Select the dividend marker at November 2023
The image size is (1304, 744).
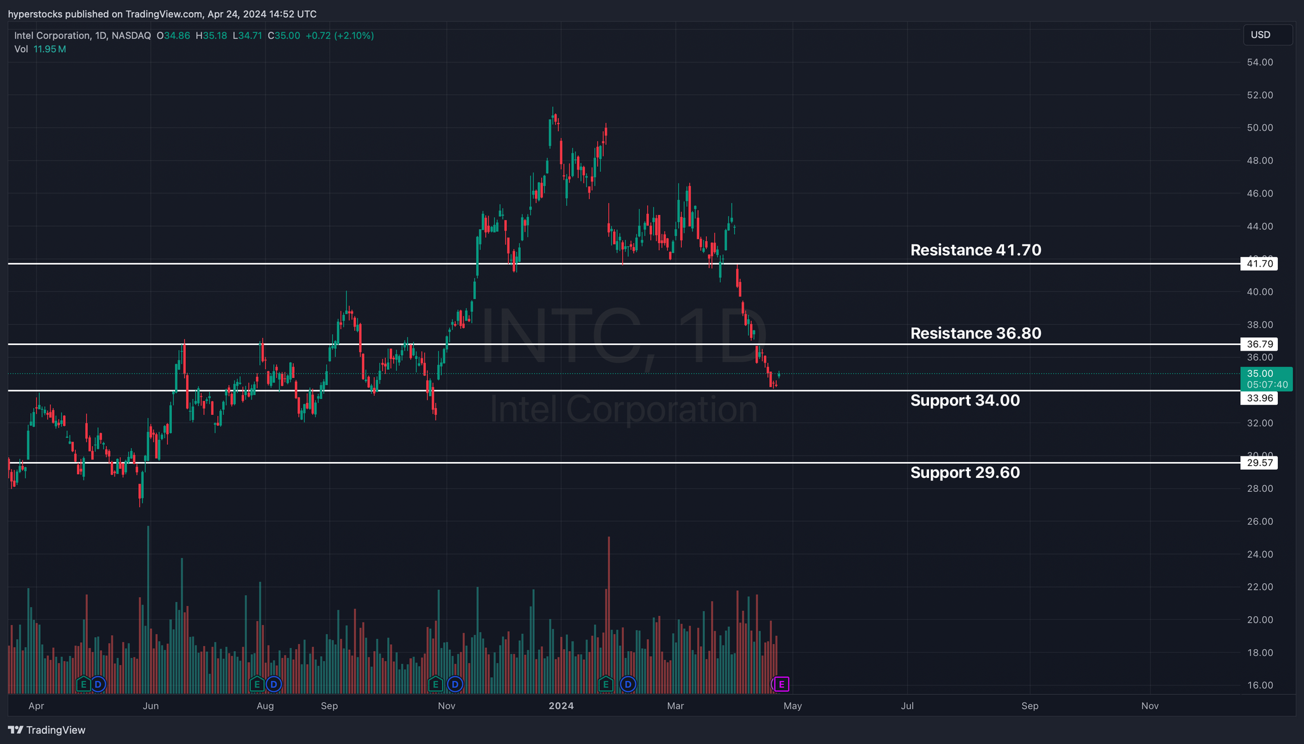455,685
